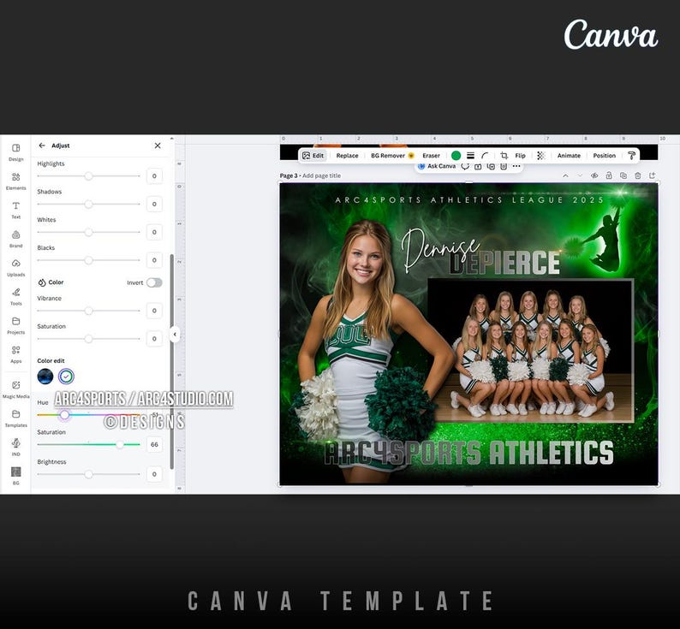The width and height of the screenshot is (680, 629).
Task: Open the IND app in sidebar
Action: coord(16,447)
